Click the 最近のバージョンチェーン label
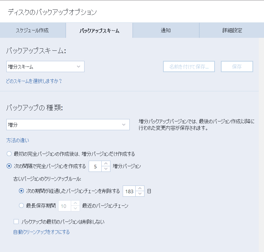Viewport: 264px width, 252px height. 105,205
